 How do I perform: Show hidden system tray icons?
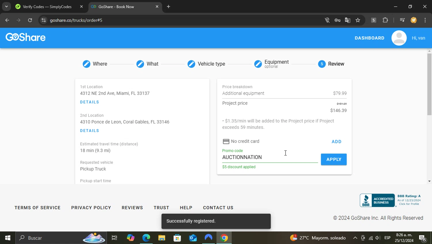[355, 238]
